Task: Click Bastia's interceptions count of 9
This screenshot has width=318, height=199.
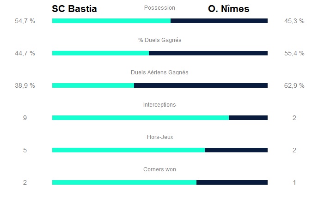Action: click(x=25, y=118)
